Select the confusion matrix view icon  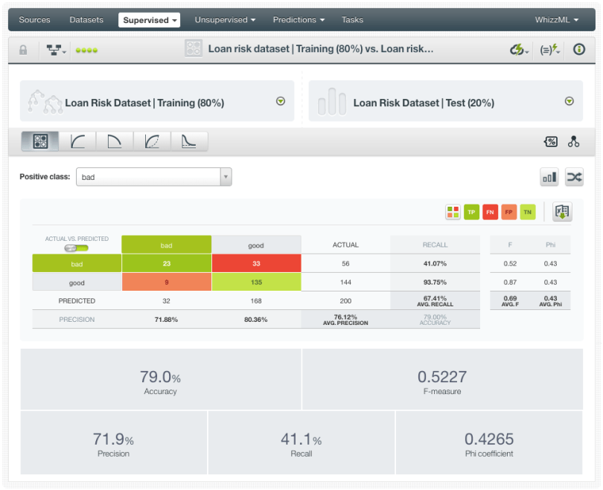[x=40, y=141]
